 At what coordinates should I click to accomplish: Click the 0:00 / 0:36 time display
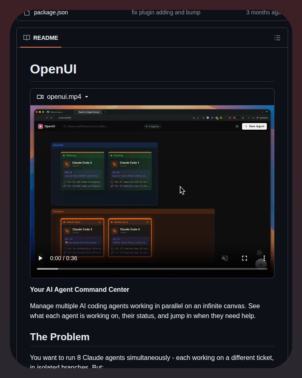coord(64,258)
